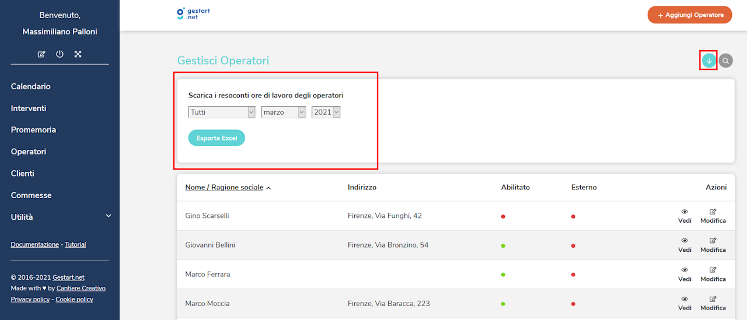Click address Firenze, Via Baracca, 223
Viewport: 747px width, 320px height.
coord(388,303)
